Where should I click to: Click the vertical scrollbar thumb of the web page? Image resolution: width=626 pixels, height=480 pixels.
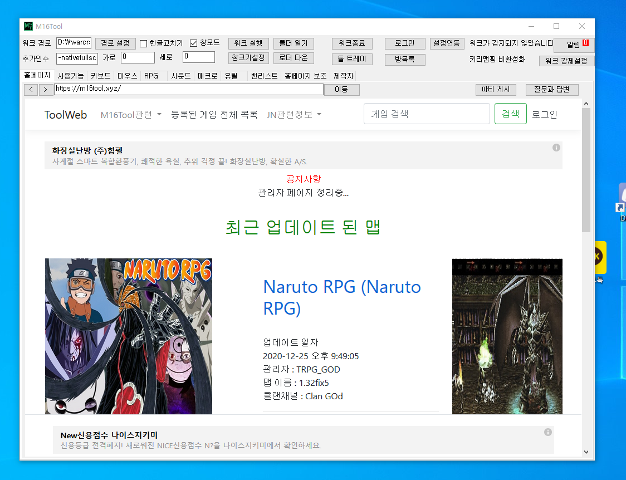(x=586, y=170)
